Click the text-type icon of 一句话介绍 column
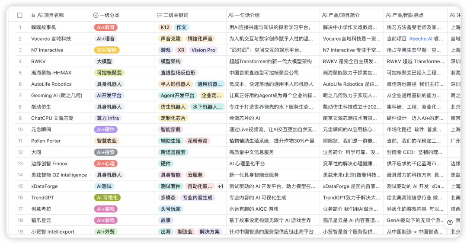The image size is (467, 244). pos(231,15)
